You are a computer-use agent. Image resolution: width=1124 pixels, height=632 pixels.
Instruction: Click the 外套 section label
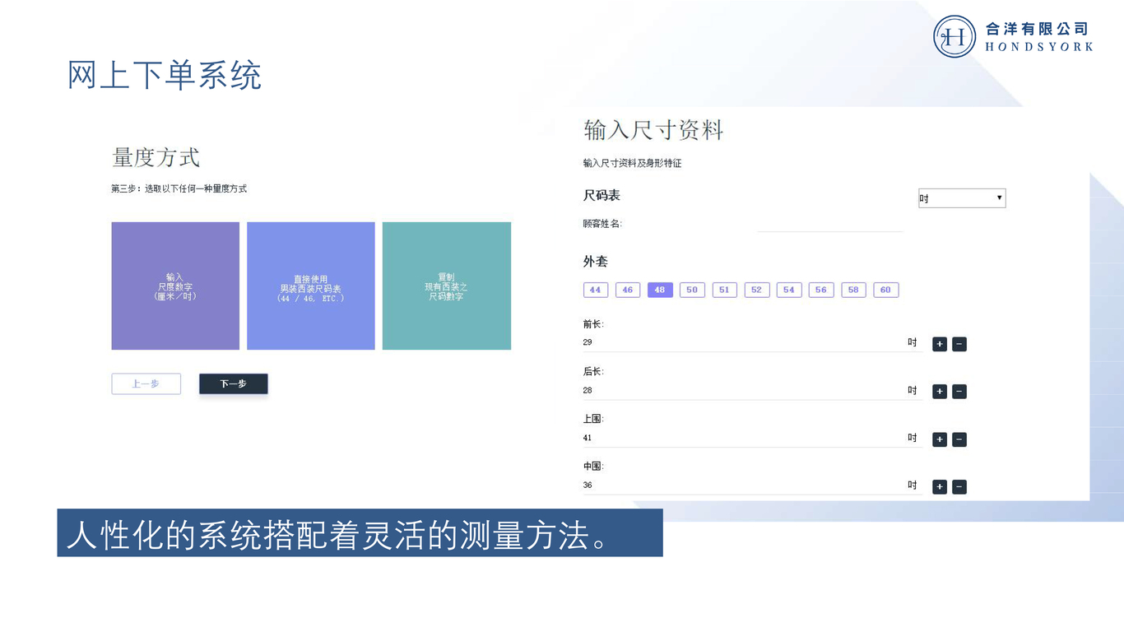pos(596,262)
